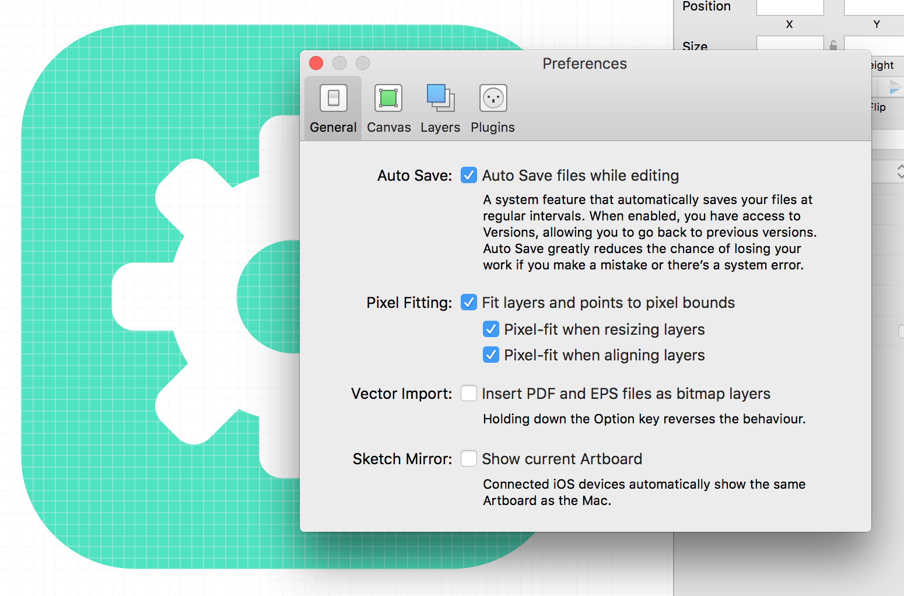This screenshot has height=596, width=904.
Task: Click the 'Vector Import:' label text
Action: pyautogui.click(x=401, y=394)
